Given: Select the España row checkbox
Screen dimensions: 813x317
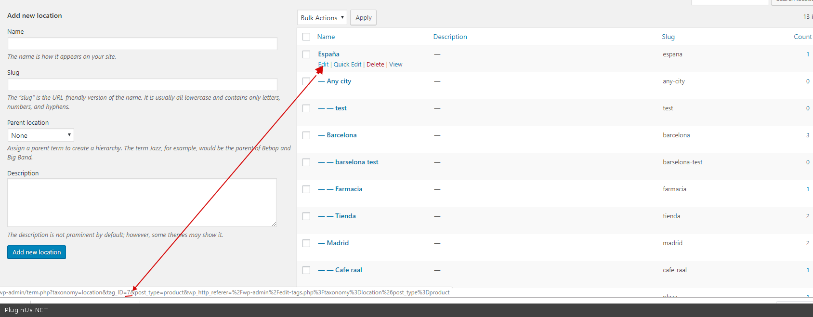Looking at the screenshot, I should (x=306, y=54).
